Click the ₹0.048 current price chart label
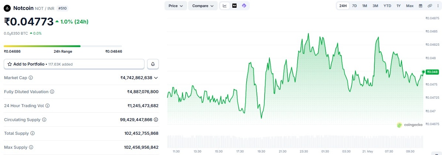442x155 pixels. [432, 72]
